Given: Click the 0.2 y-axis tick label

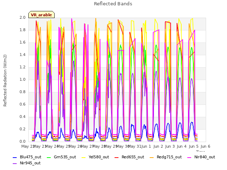Looking at the screenshot, I should pyautogui.click(x=23, y=129).
